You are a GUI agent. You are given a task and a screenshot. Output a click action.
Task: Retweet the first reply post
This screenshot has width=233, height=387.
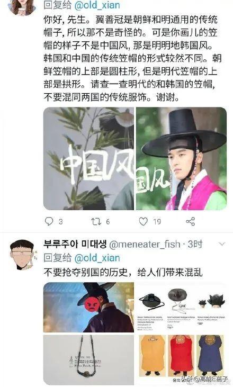click(96, 221)
